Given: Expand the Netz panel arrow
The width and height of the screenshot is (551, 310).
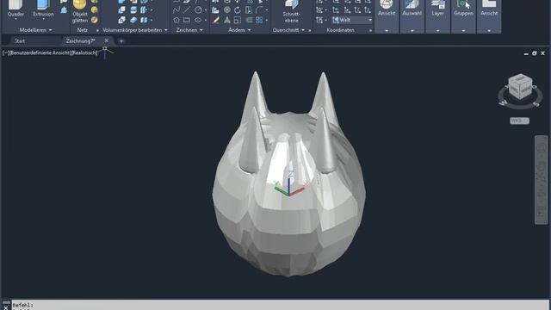Looking at the screenshot, I should [97, 31].
